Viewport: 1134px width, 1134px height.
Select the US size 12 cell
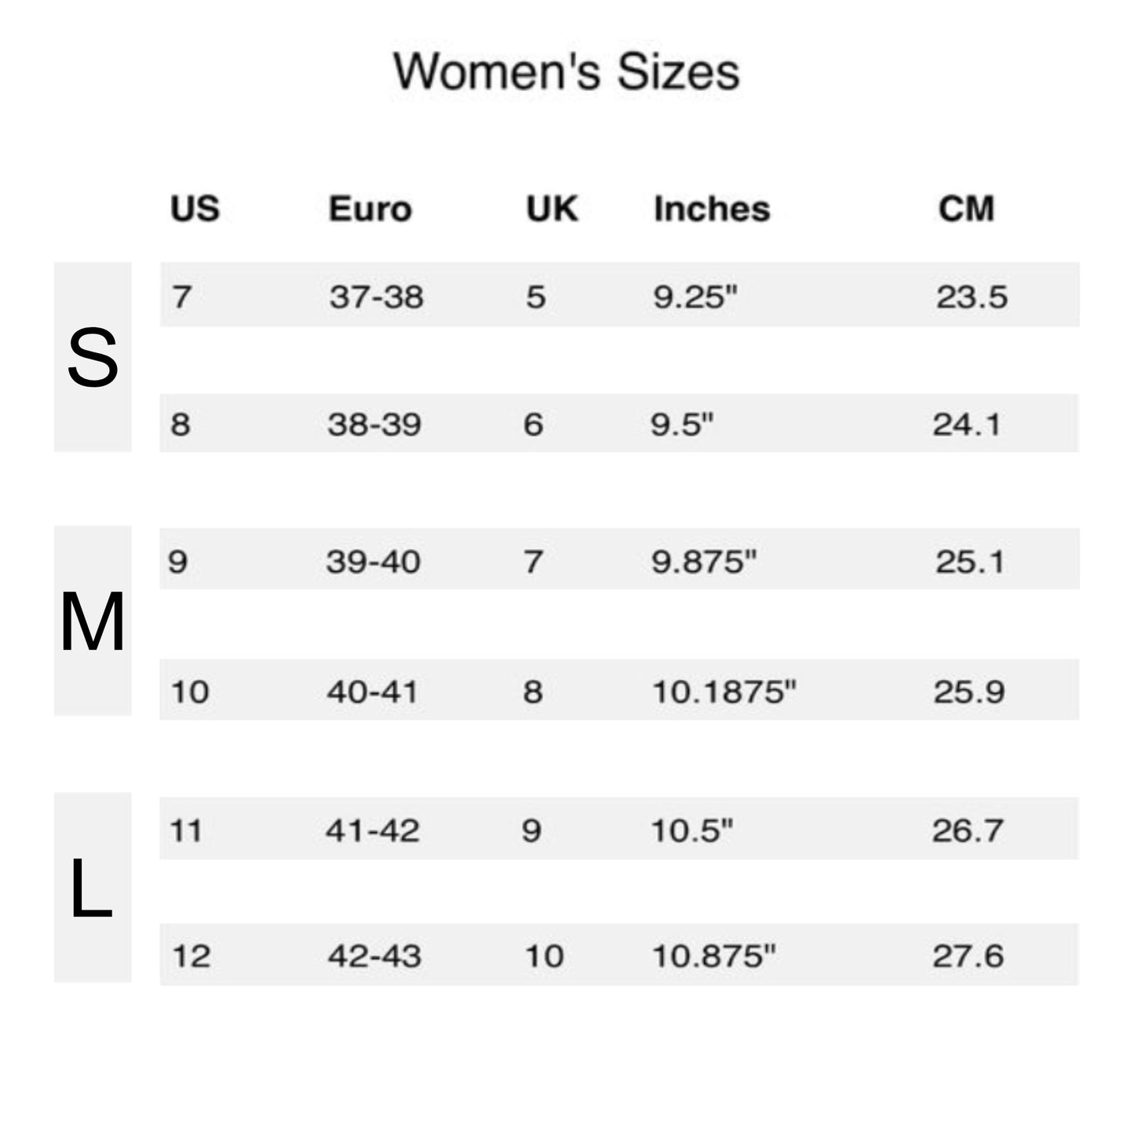[191, 956]
